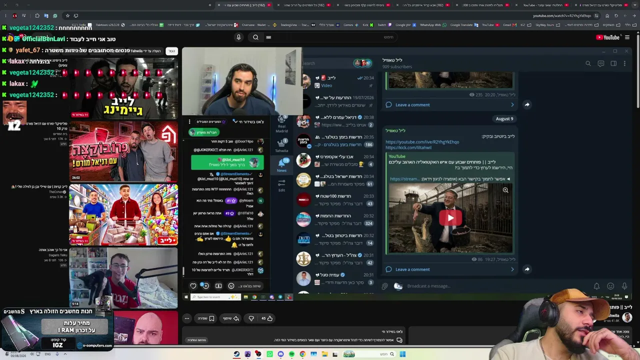The height and width of the screenshot is (360, 640).
Task: Open the חדשות החמות chat with 324 unread
Action: coord(334,219)
